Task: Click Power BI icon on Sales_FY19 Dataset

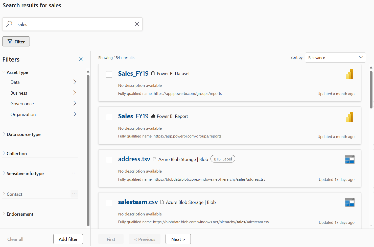Action: click(349, 74)
